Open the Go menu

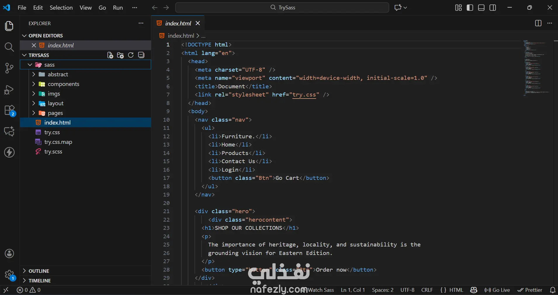tap(102, 8)
